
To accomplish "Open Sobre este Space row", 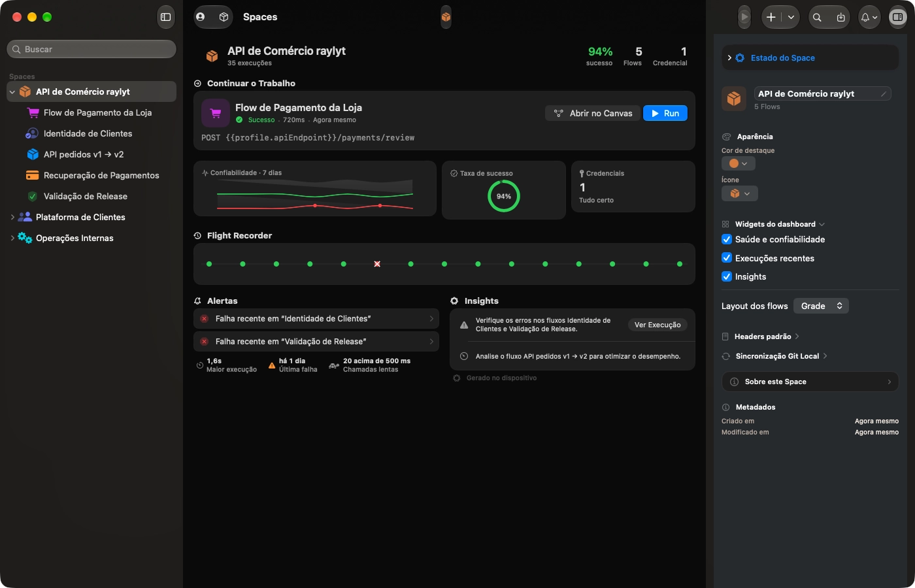I will [x=810, y=382].
